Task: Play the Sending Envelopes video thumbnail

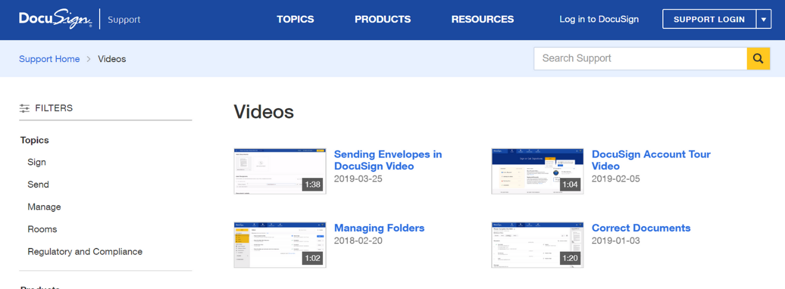Action: click(x=280, y=171)
